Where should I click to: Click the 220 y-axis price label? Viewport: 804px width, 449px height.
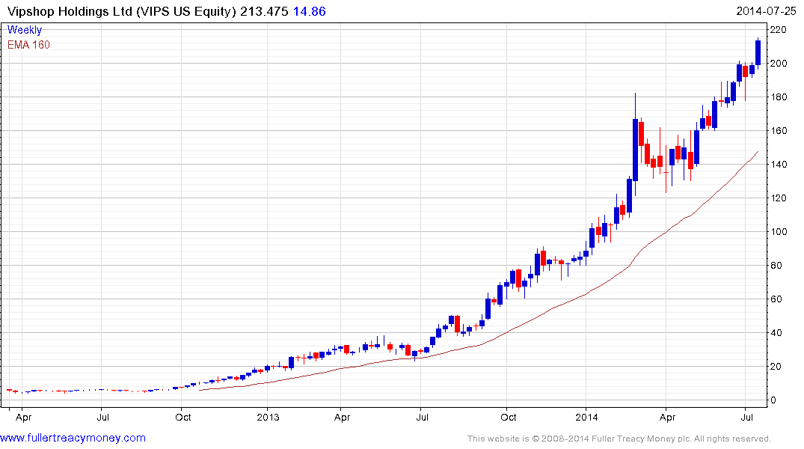[x=778, y=30]
